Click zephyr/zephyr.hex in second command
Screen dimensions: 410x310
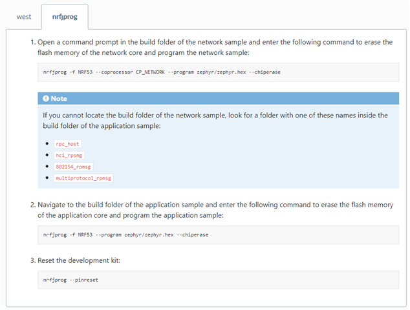pyautogui.click(x=149, y=235)
